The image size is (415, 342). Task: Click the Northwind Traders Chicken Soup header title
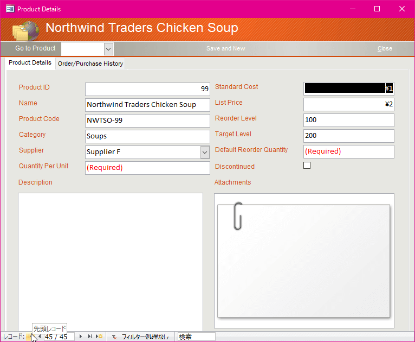tap(142, 28)
